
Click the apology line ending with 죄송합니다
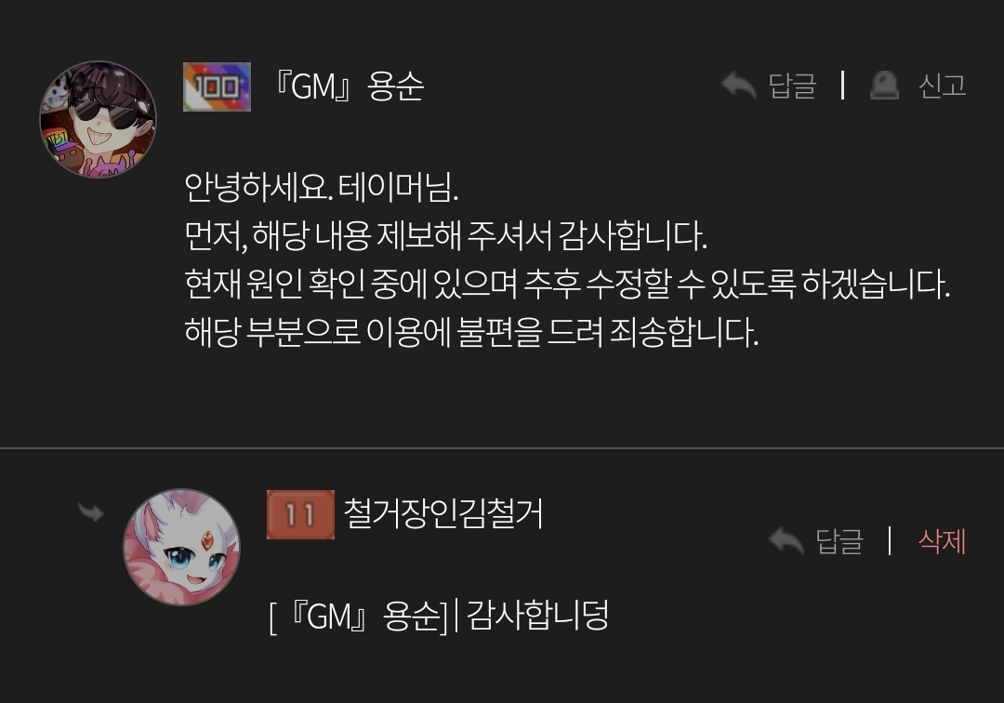tap(472, 332)
